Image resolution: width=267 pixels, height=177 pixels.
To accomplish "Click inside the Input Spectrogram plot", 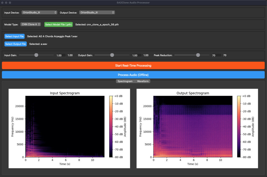I will (65, 126).
